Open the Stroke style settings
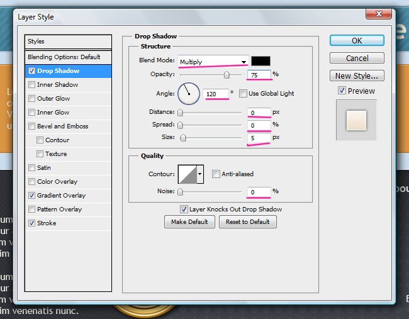 pyautogui.click(x=47, y=223)
